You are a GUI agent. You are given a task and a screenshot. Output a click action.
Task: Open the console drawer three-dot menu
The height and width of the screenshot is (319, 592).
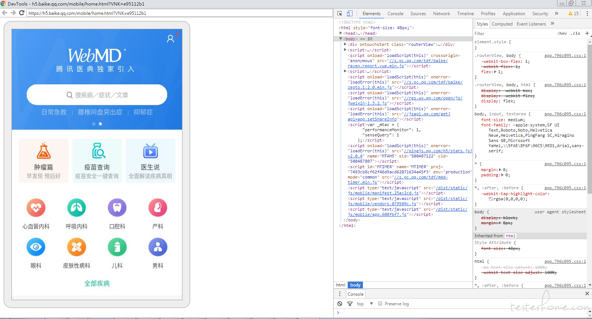pyautogui.click(x=340, y=294)
